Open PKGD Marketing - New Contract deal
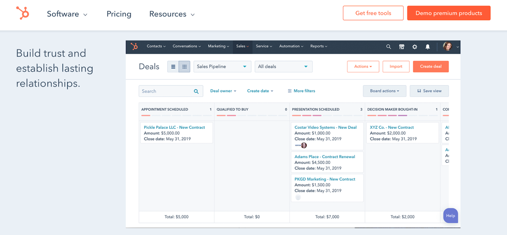 tap(325, 179)
